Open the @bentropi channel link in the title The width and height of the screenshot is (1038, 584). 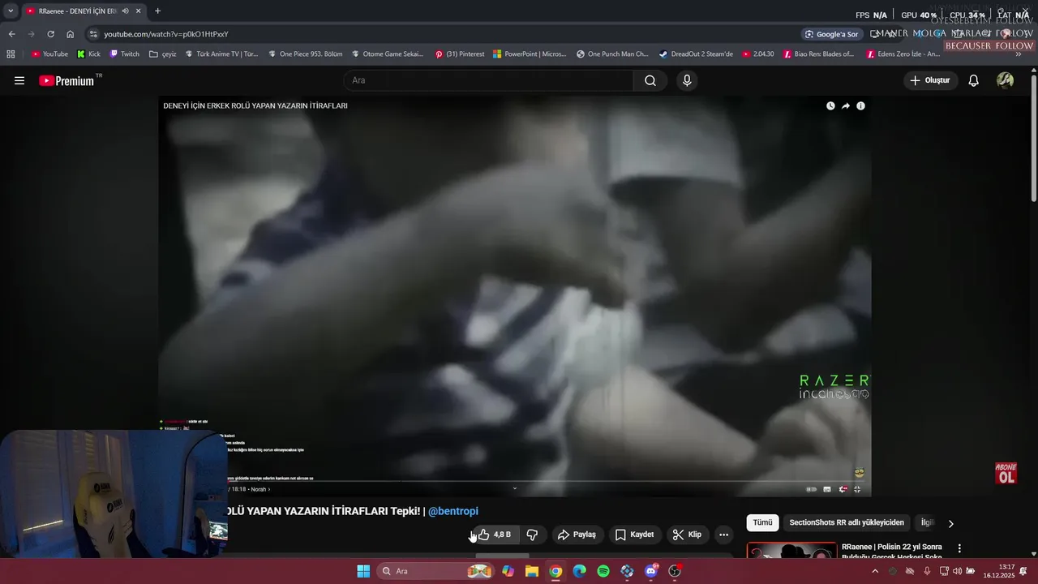[453, 511]
